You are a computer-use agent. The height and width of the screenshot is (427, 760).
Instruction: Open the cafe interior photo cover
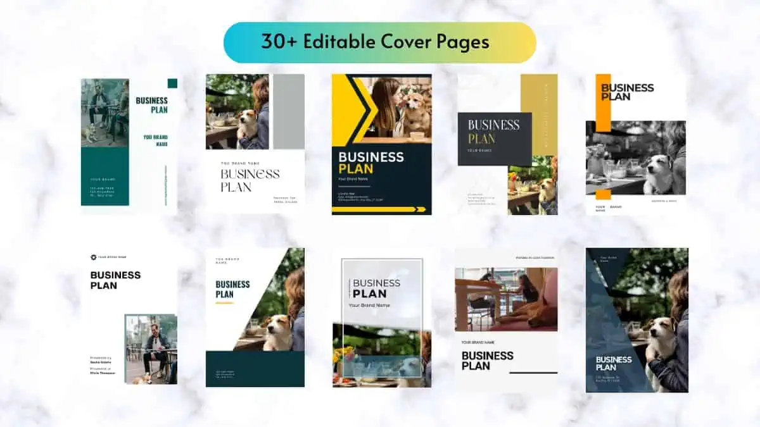coord(506,299)
